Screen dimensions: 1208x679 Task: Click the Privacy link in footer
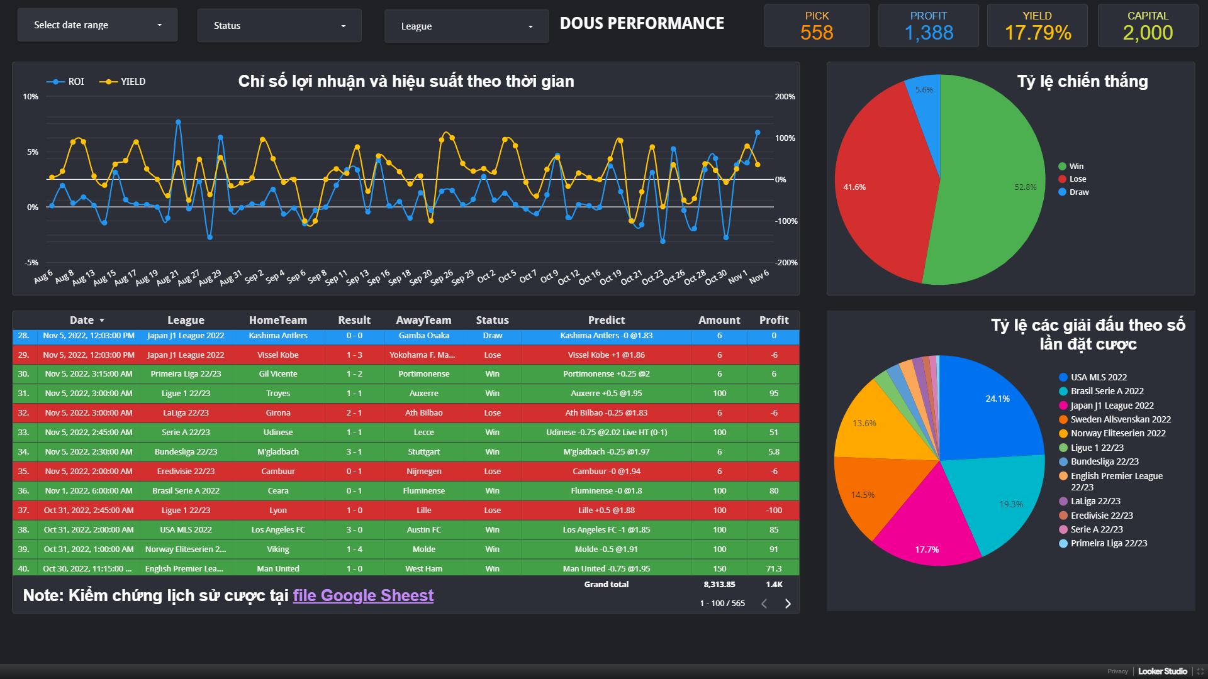pyautogui.click(x=1117, y=671)
